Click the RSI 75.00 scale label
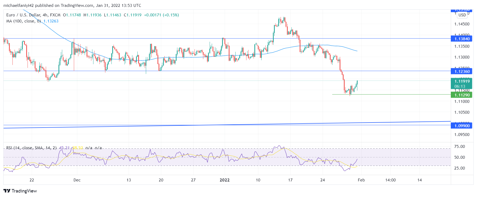 pos(460,147)
